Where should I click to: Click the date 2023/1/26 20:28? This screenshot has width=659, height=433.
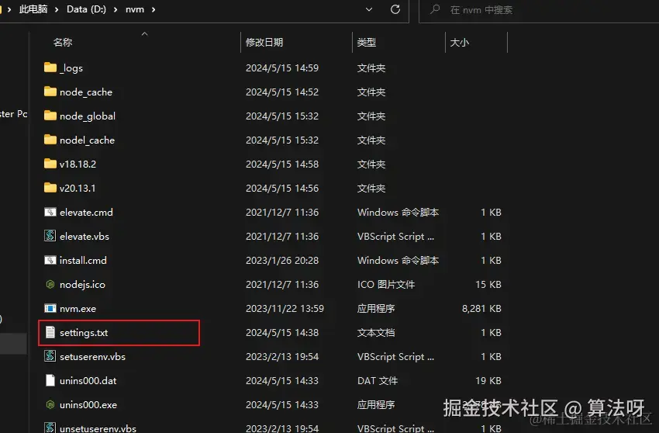click(282, 260)
